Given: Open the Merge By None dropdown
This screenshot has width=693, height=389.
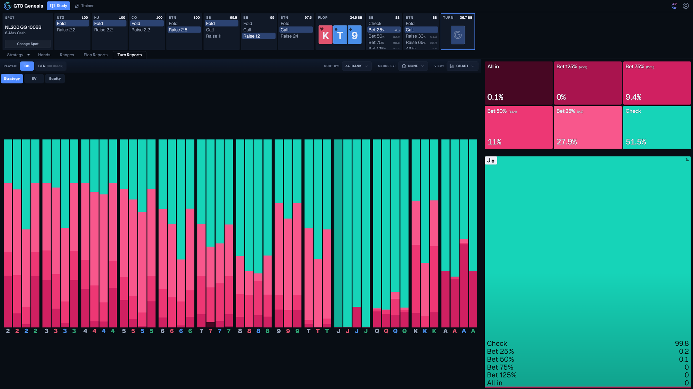Looking at the screenshot, I should click(413, 66).
